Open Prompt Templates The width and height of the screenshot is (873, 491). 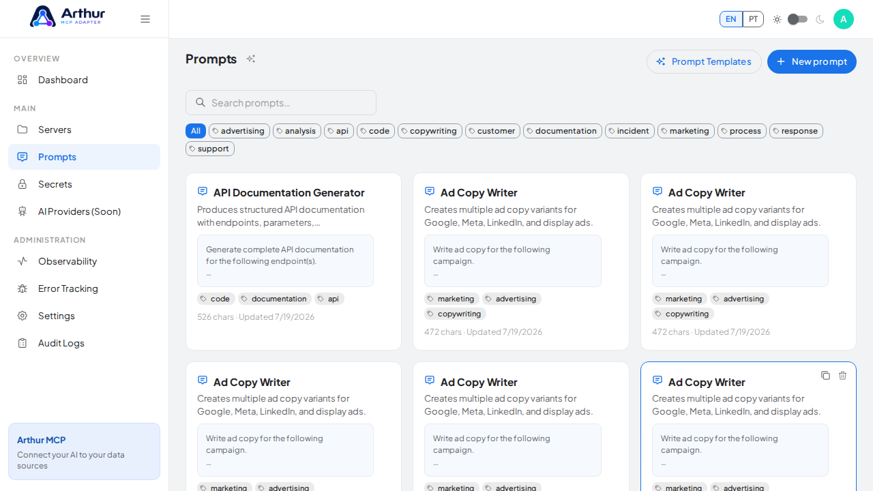[704, 61]
